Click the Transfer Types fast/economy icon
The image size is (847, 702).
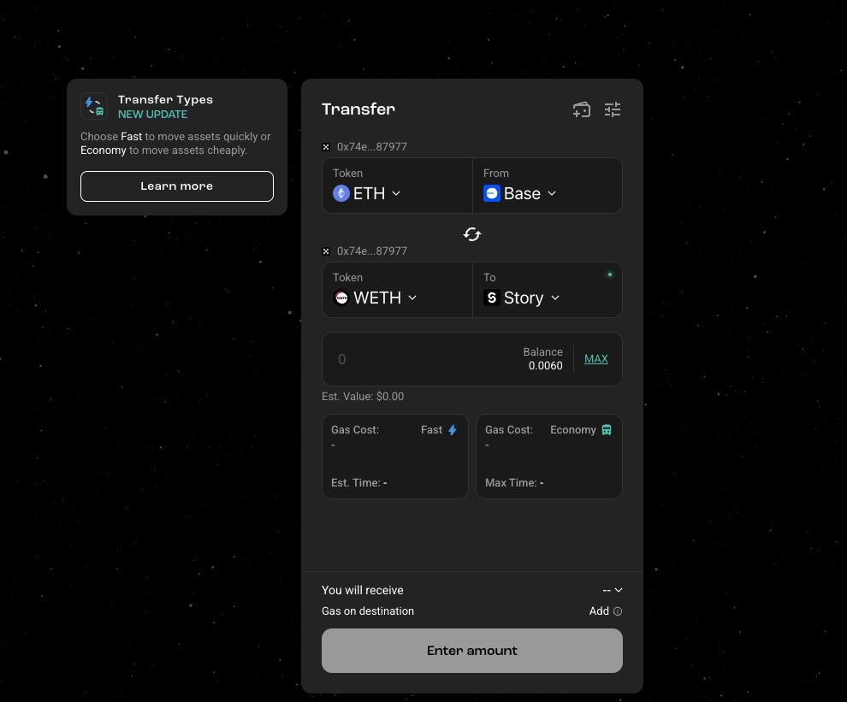tap(94, 106)
